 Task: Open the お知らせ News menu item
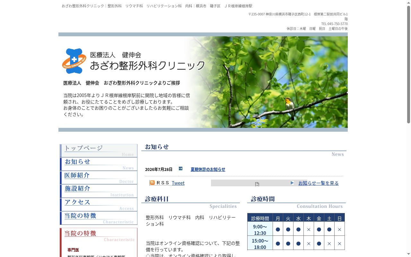coord(99,164)
